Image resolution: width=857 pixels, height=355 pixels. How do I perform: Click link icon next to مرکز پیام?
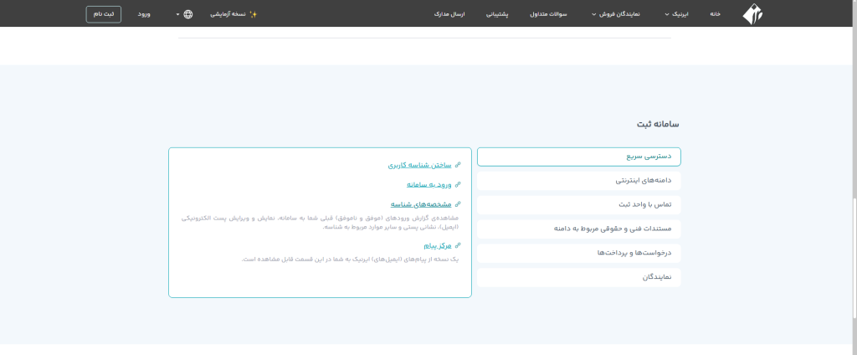click(x=458, y=246)
